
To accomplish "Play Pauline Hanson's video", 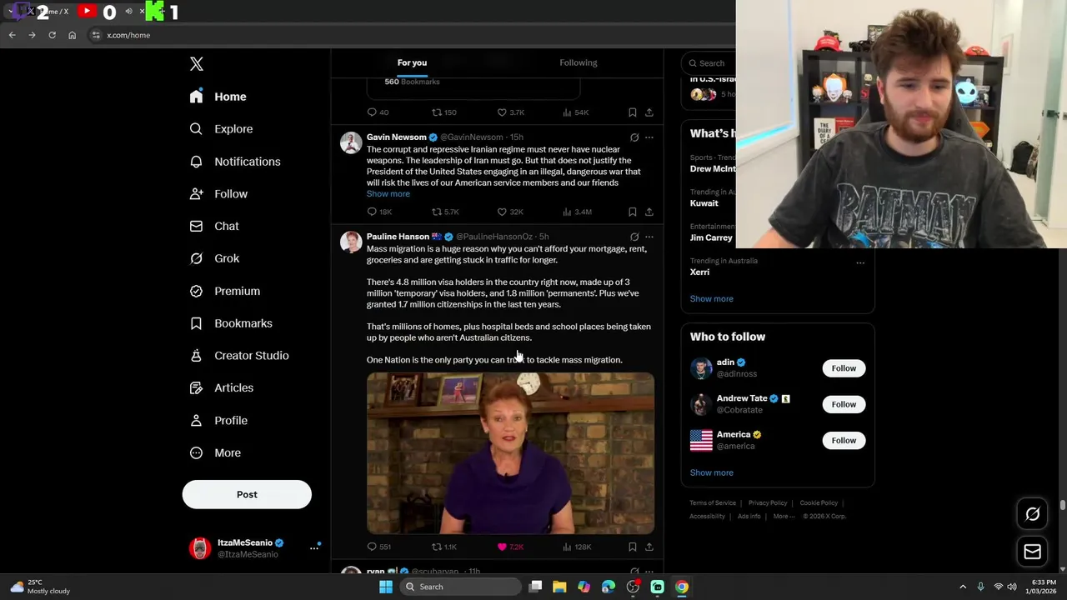I will pyautogui.click(x=510, y=452).
